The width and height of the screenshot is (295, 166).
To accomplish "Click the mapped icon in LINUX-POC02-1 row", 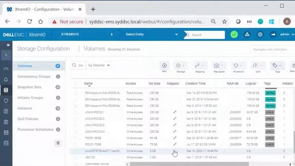I will [x=175, y=112].
